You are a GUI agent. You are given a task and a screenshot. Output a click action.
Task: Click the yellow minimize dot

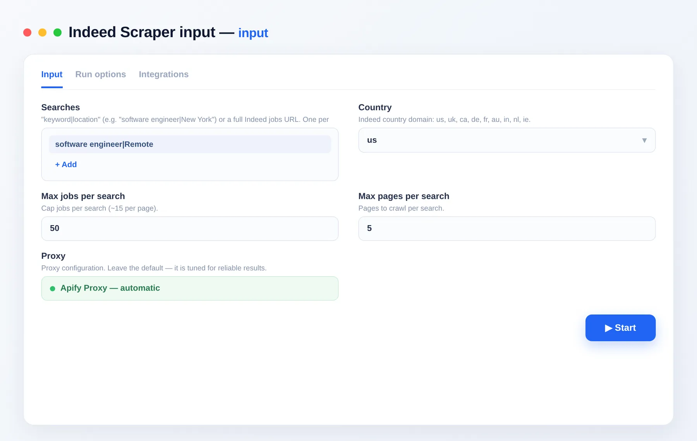point(43,32)
